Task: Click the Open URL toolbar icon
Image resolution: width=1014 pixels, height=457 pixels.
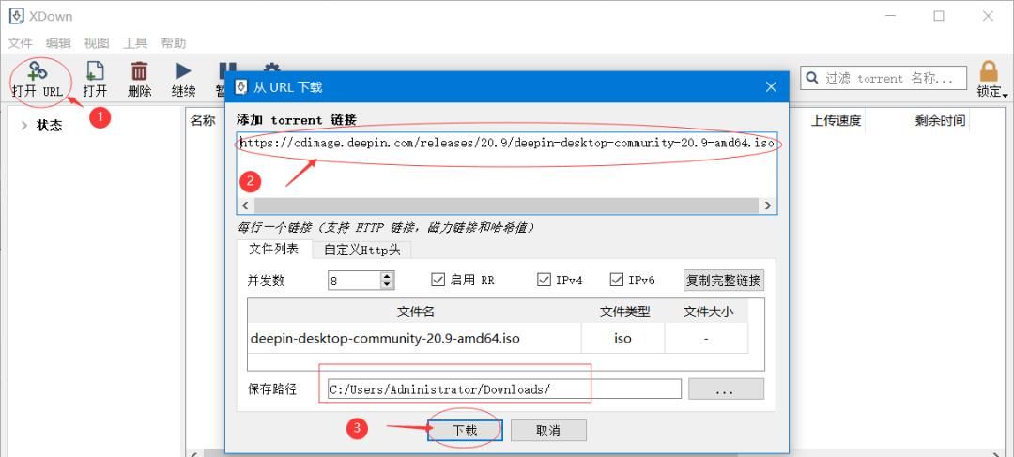Action: coord(38,71)
